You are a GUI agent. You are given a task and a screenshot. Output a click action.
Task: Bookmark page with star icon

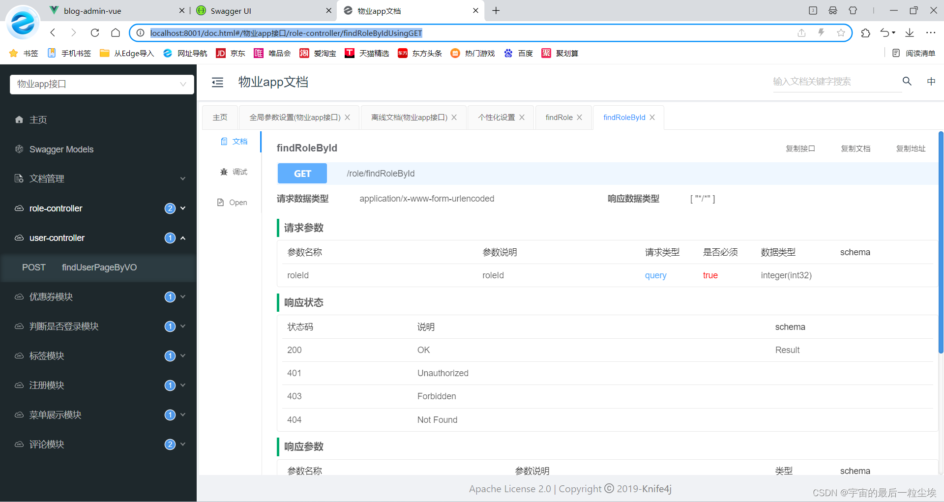tap(841, 33)
